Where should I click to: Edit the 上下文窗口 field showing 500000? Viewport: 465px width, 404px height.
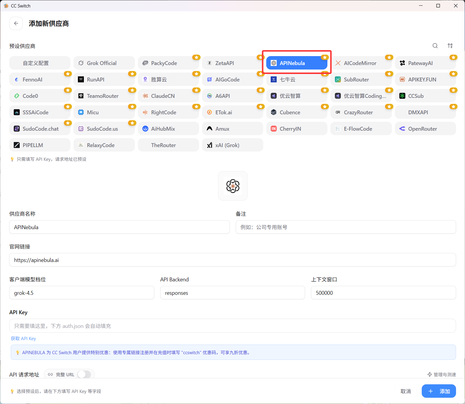(x=384, y=293)
